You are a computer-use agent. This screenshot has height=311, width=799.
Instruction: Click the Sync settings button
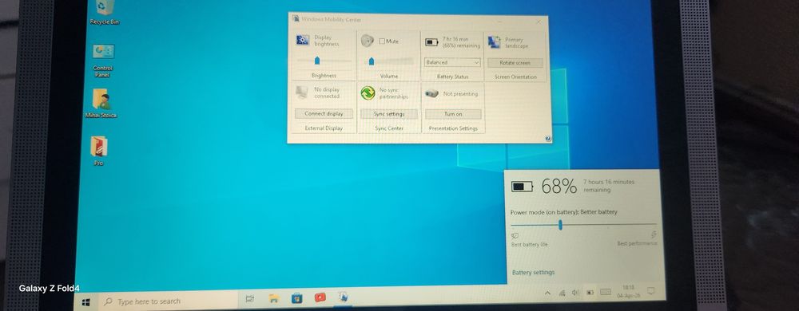[389, 114]
